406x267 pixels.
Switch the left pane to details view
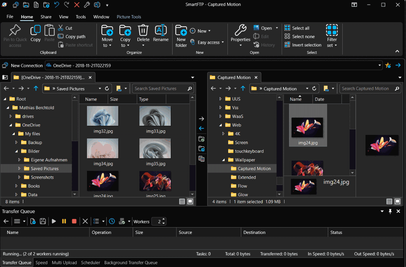tap(182, 202)
